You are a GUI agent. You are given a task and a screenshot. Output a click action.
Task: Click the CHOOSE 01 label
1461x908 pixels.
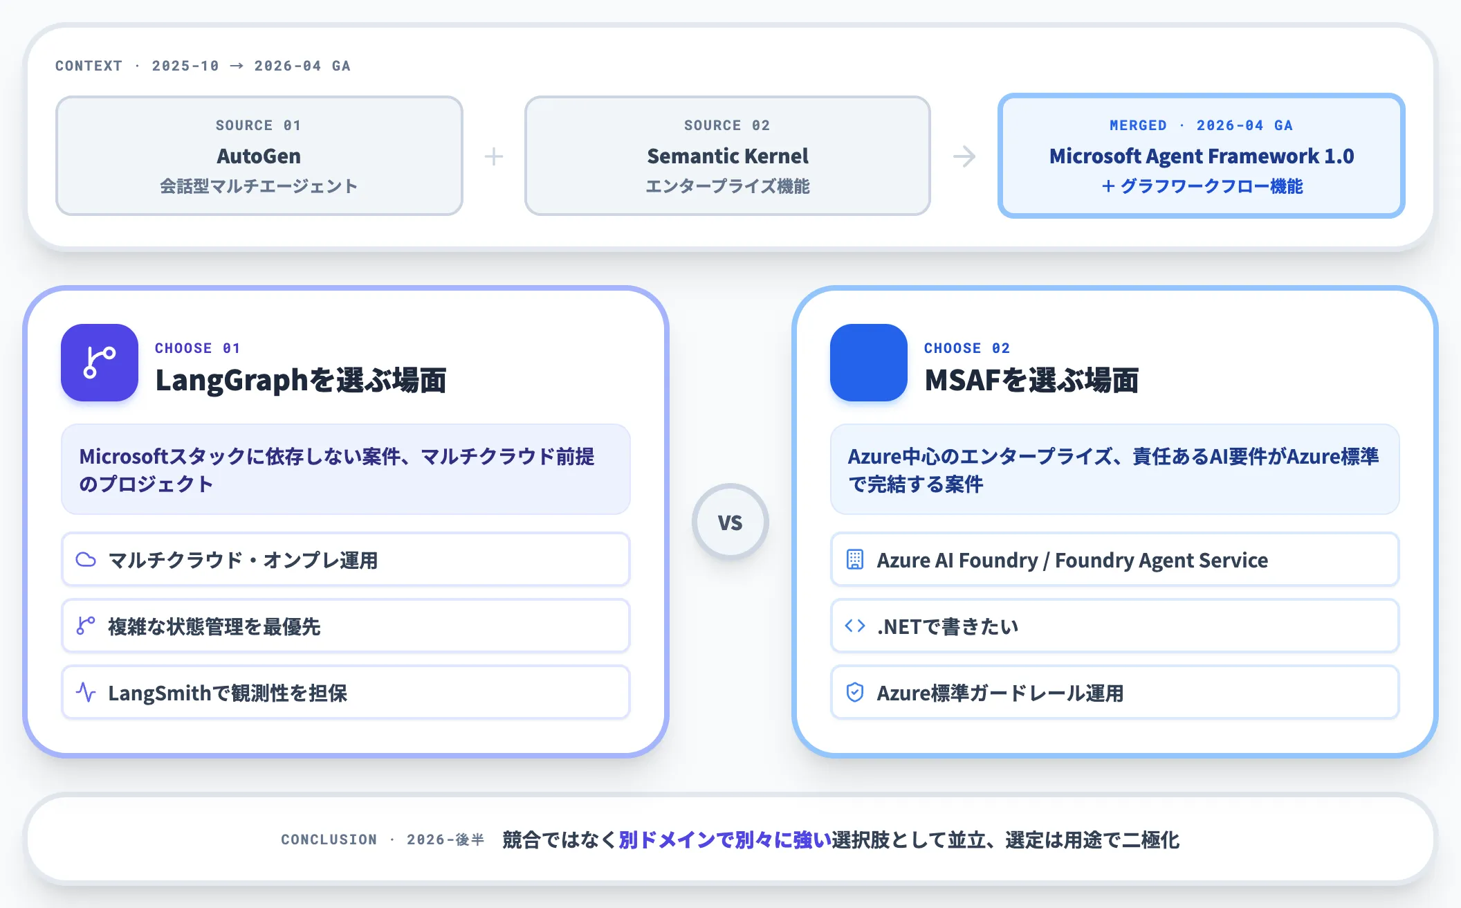click(198, 348)
